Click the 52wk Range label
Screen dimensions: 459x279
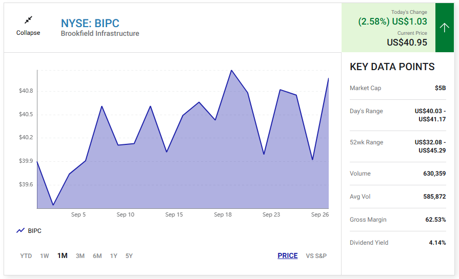click(x=367, y=142)
